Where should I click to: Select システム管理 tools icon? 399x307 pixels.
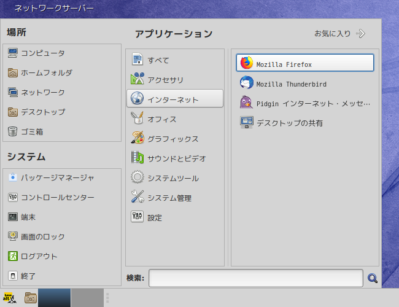pyautogui.click(x=138, y=196)
